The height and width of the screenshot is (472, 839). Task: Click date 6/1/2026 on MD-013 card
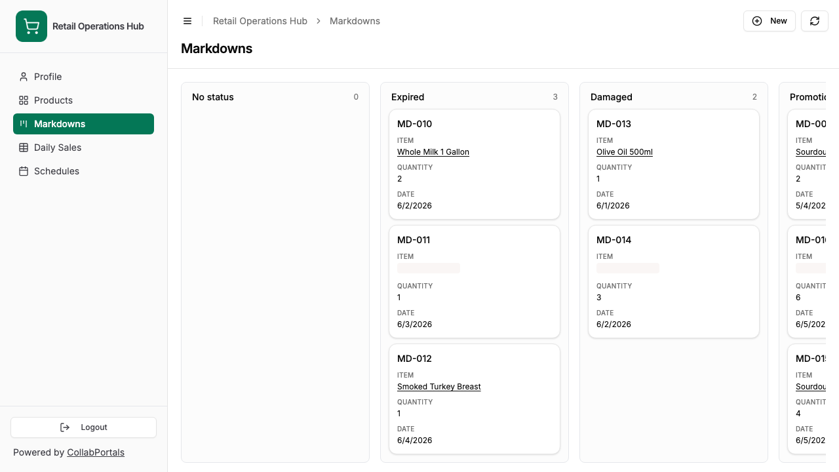click(x=613, y=206)
